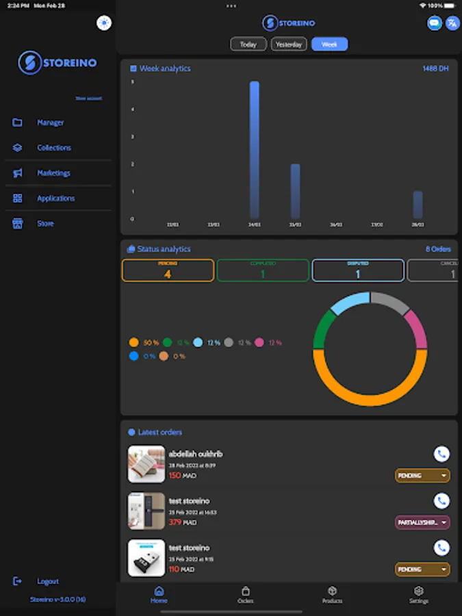Select the Applications menu label

point(56,198)
